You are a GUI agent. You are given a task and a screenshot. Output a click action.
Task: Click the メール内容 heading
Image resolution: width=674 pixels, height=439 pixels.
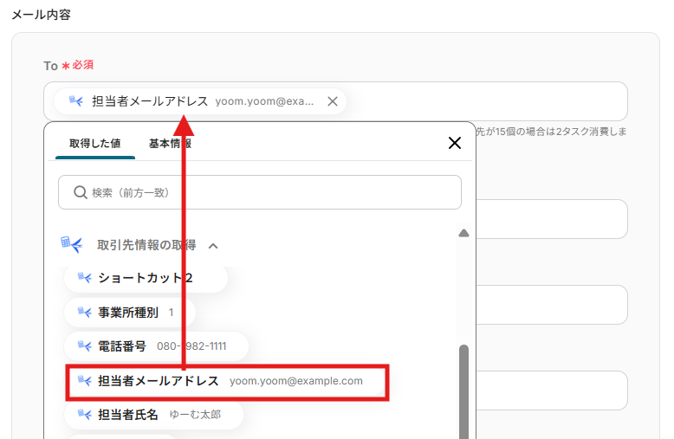click(42, 15)
